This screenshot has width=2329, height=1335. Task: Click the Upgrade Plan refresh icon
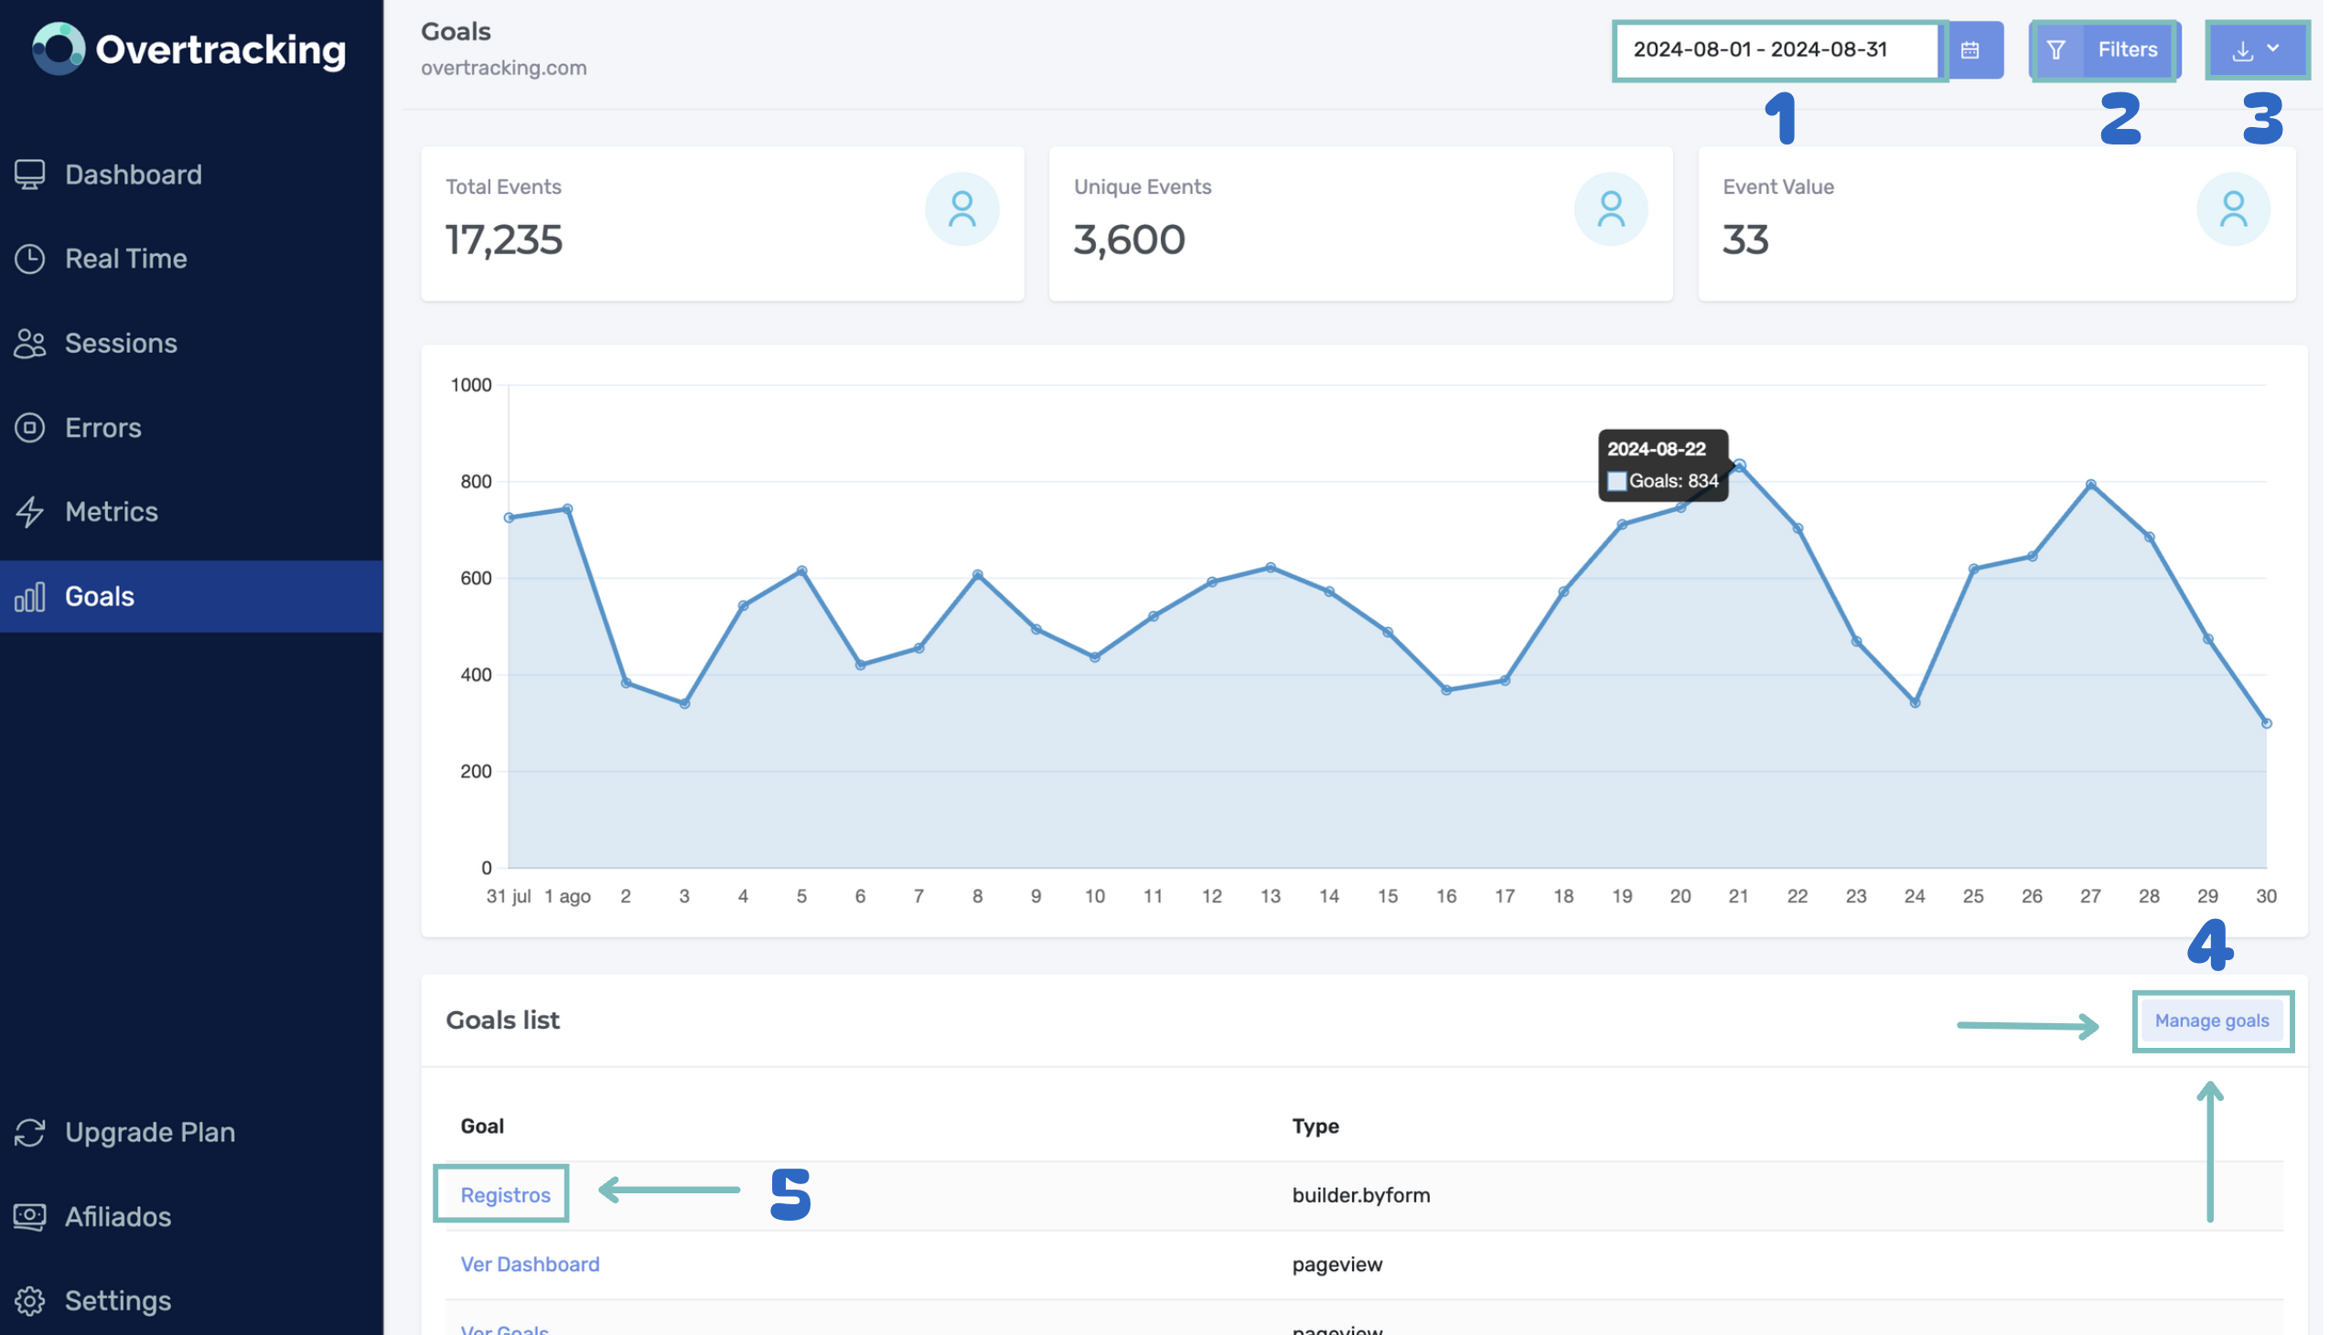tap(29, 1132)
